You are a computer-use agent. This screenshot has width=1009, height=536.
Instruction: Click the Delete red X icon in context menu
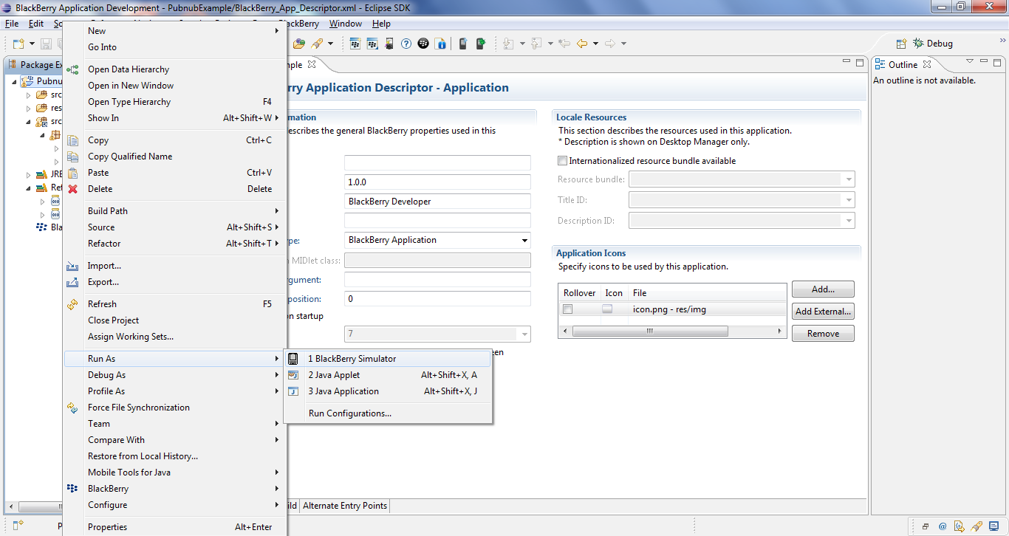click(x=72, y=189)
